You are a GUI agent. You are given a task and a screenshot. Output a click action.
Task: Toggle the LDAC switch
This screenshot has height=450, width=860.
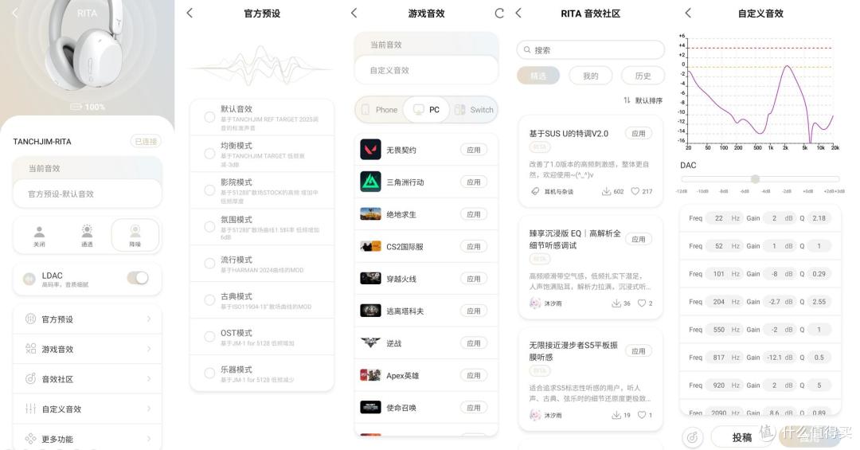click(x=139, y=278)
